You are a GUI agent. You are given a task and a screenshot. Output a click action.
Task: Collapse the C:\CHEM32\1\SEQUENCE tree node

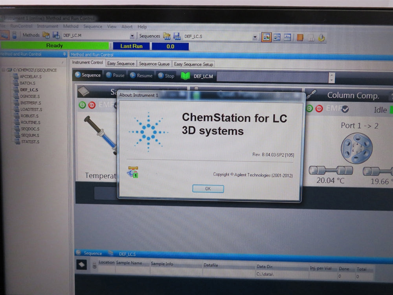coord(3,70)
